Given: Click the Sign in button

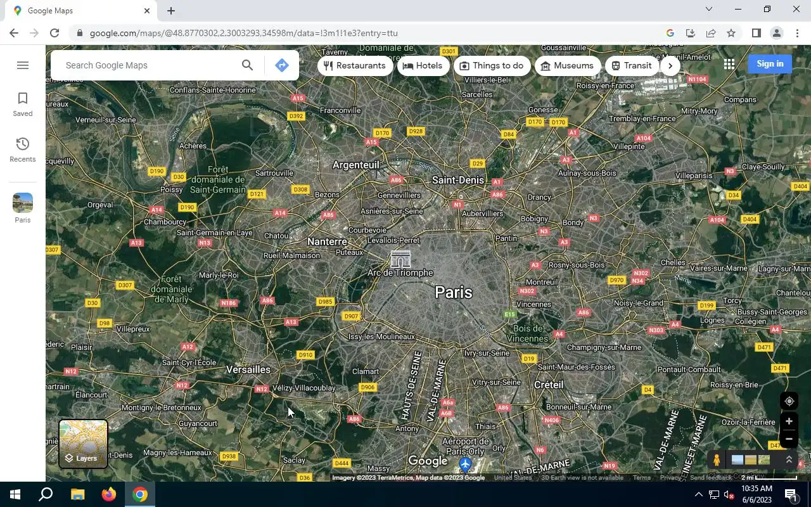Looking at the screenshot, I should [x=770, y=63].
